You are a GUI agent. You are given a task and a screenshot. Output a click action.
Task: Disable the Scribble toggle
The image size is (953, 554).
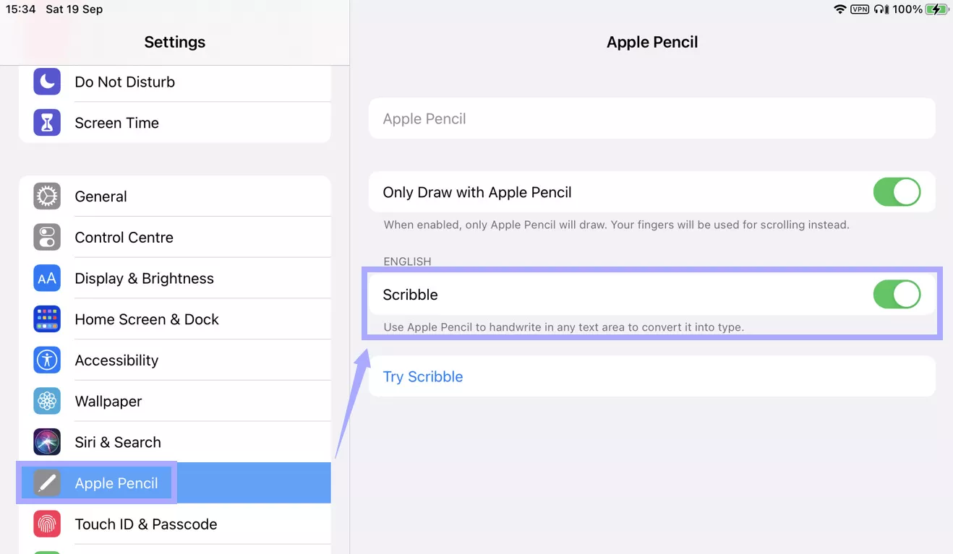coord(897,295)
